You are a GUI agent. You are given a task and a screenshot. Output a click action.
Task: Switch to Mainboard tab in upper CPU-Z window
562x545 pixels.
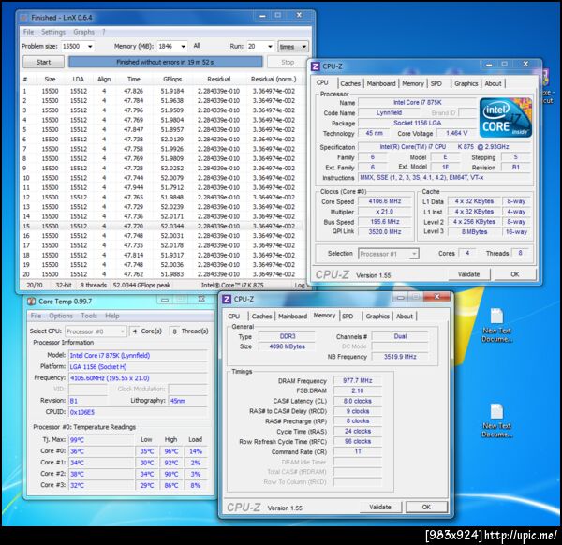pos(381,83)
